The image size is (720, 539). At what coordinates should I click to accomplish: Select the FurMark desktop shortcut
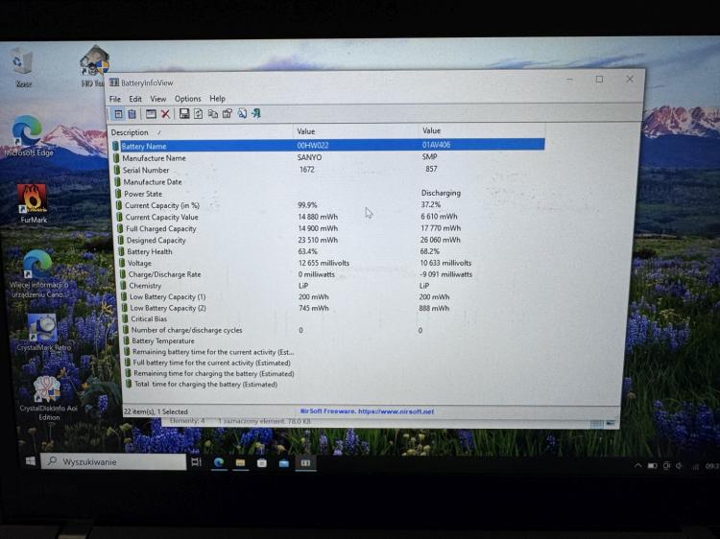(33, 203)
